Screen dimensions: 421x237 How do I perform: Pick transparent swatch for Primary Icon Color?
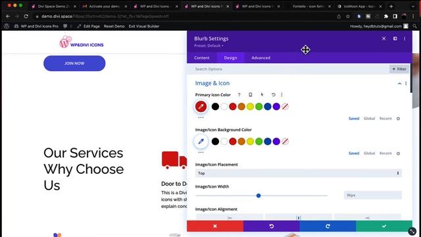(x=285, y=107)
